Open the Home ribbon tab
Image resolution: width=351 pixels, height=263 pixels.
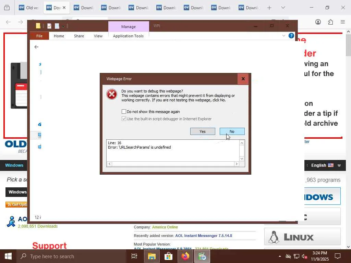59,36
